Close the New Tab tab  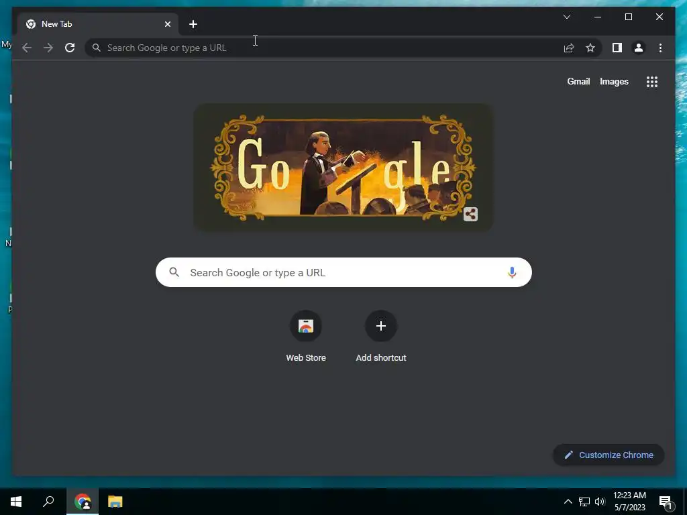click(167, 24)
